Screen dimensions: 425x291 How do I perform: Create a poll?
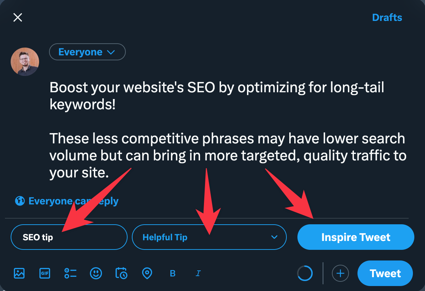coord(70,273)
